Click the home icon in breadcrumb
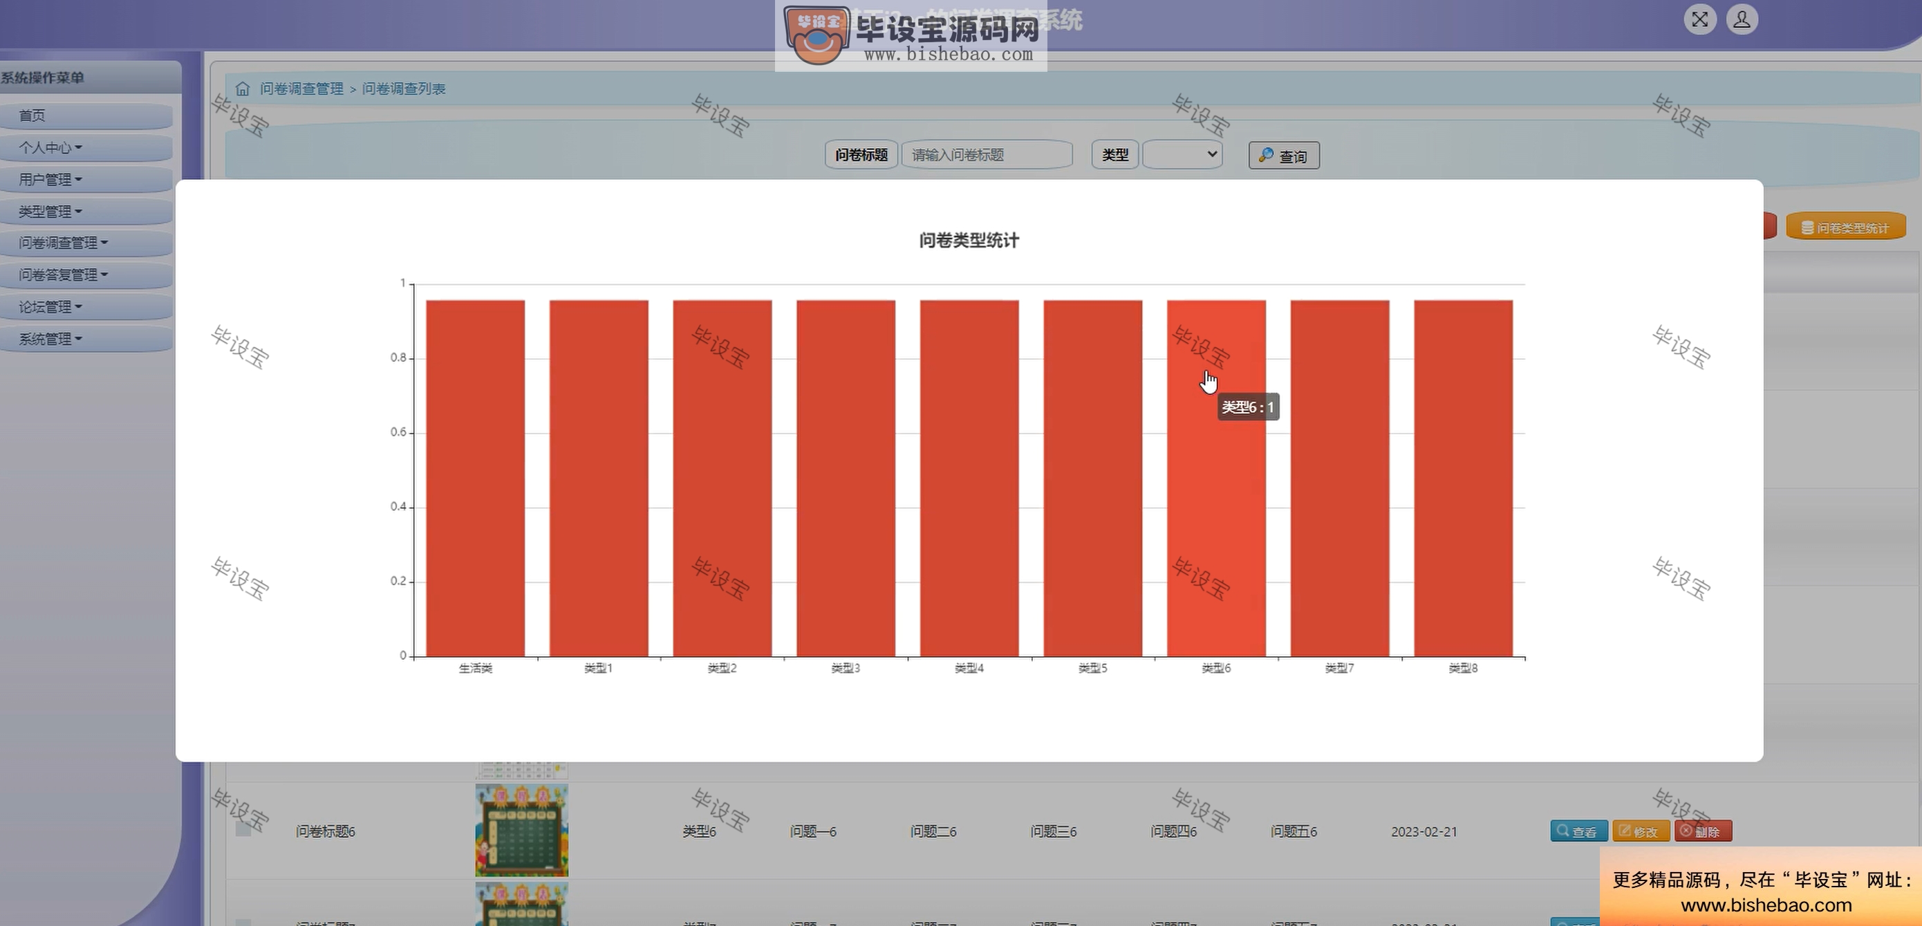 tap(243, 89)
